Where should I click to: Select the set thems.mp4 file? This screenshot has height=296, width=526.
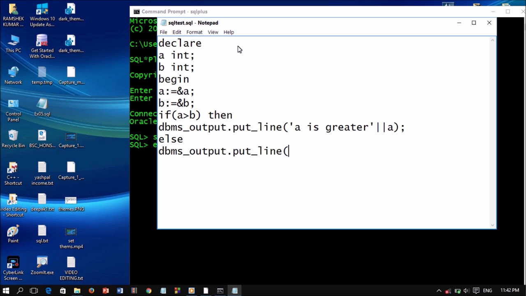pyautogui.click(x=71, y=237)
